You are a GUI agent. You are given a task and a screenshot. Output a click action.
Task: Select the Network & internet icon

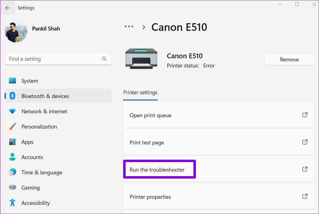click(12, 111)
